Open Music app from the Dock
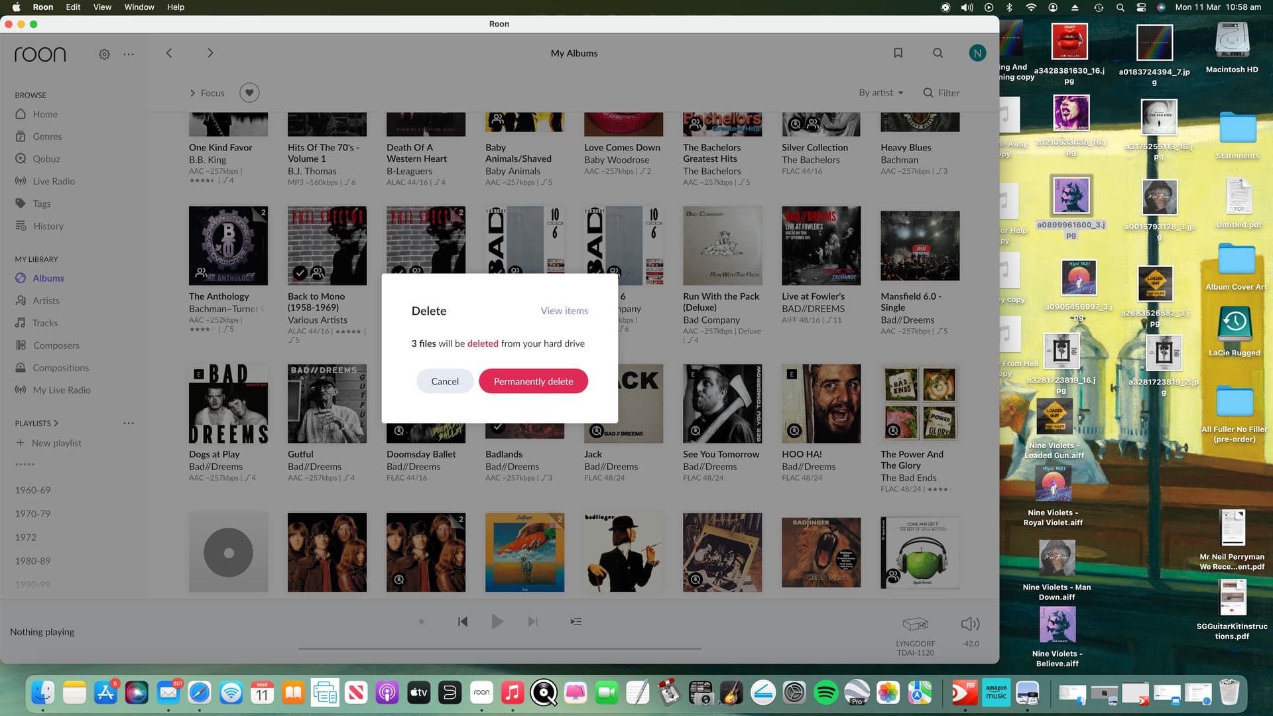1273x716 pixels. click(x=512, y=693)
